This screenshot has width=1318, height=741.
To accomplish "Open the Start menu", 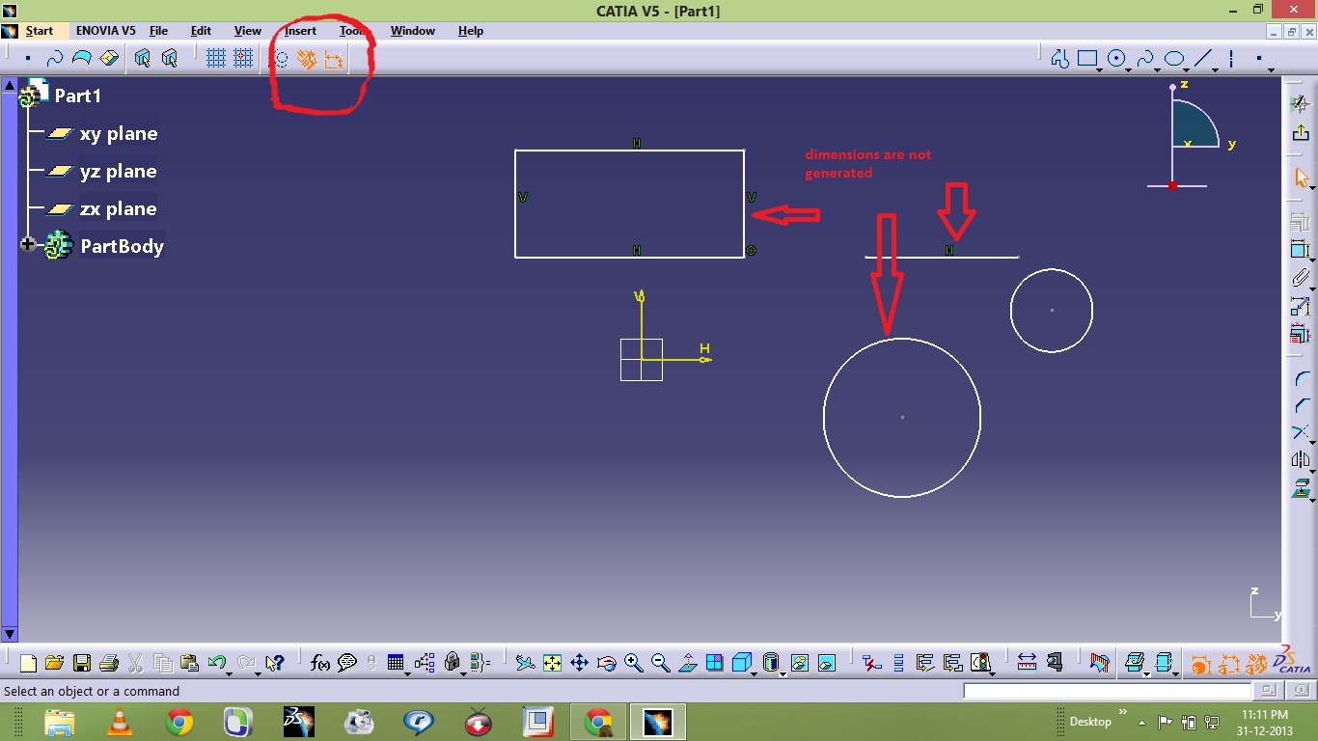I will (39, 31).
